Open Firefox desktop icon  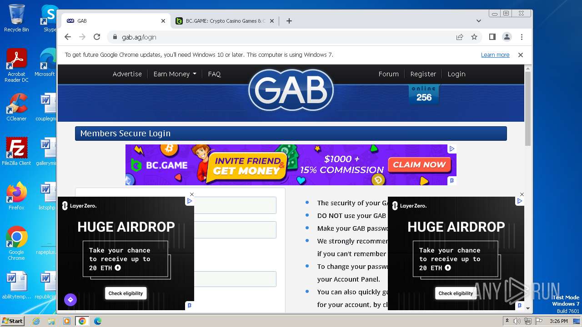(x=16, y=196)
